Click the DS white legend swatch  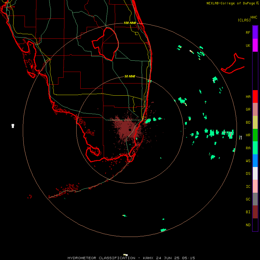pyautogui.click(x=255, y=173)
